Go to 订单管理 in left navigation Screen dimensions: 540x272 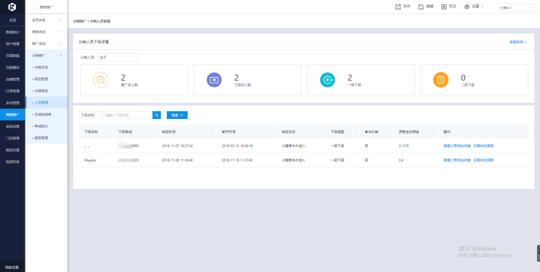pos(12,91)
